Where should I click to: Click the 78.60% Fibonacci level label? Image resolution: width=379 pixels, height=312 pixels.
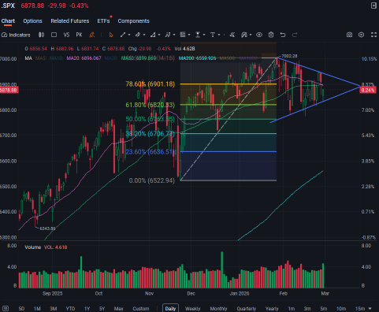coord(150,84)
